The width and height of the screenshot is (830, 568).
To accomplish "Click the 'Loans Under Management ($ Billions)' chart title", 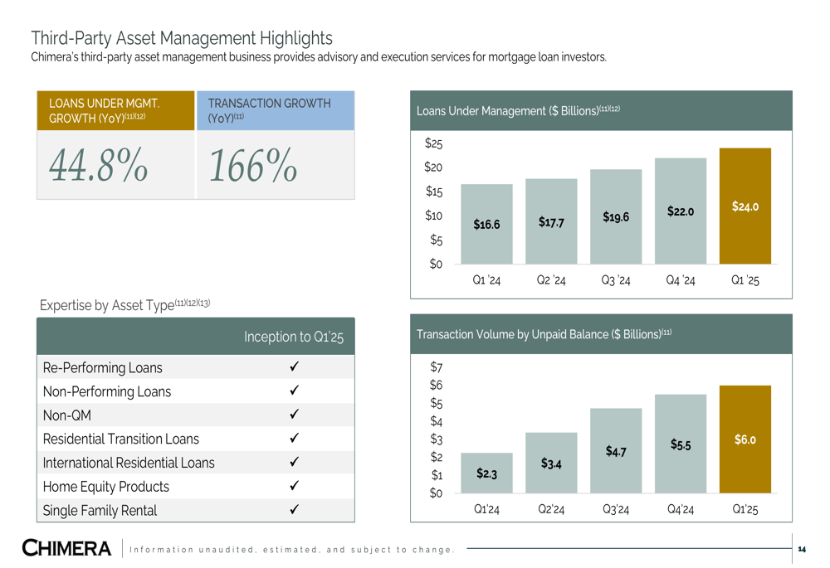I will point(518,110).
